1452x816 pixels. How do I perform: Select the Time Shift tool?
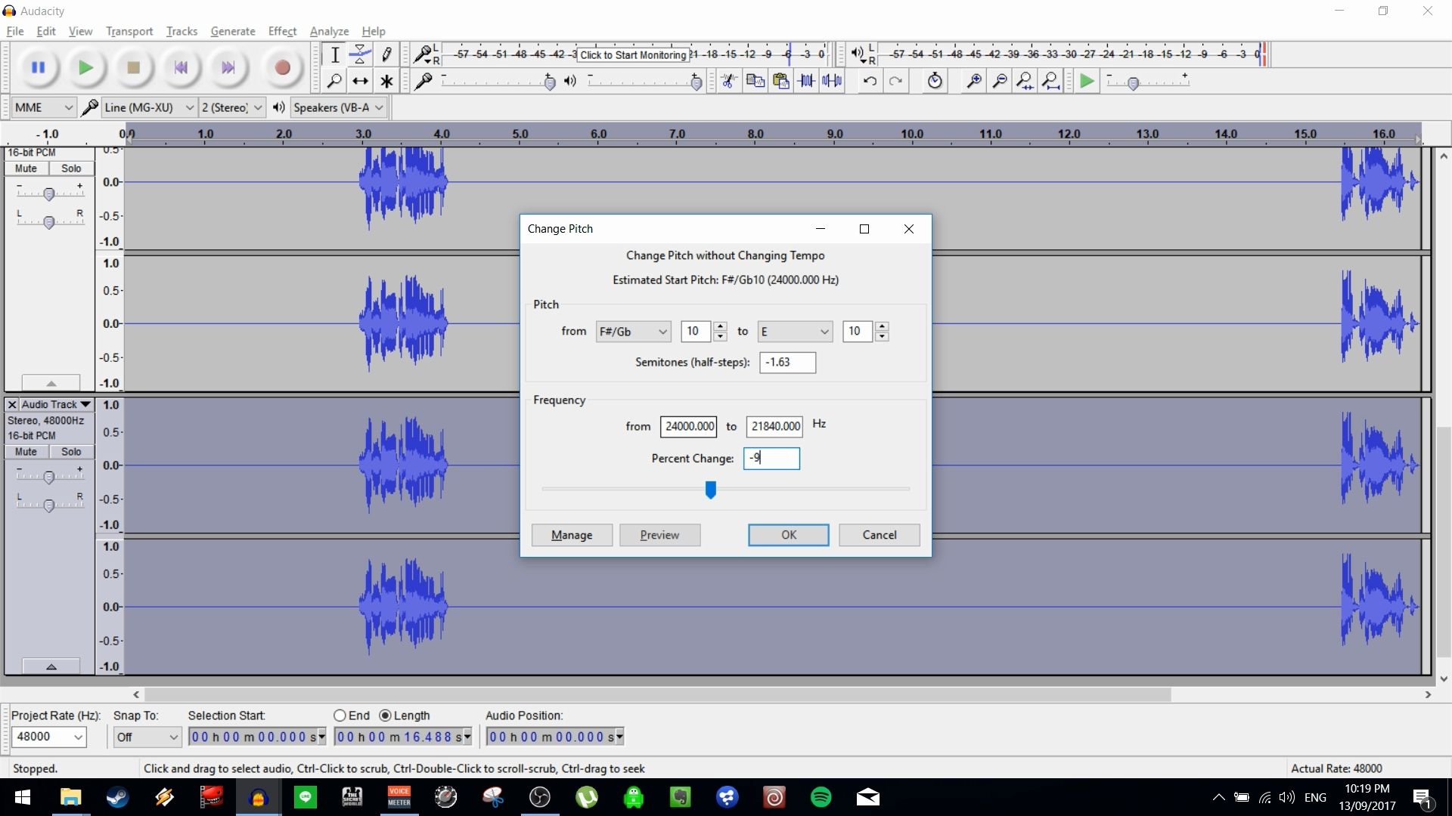[x=360, y=81]
